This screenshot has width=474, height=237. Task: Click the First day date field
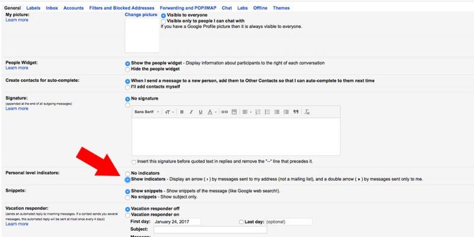click(x=177, y=222)
